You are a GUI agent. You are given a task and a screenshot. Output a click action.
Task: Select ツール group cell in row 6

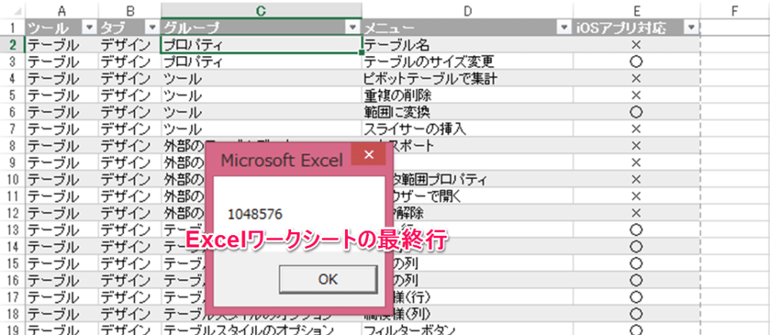pos(261,112)
